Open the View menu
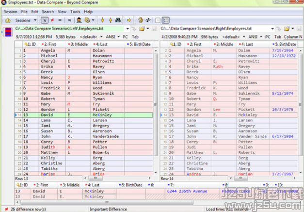This screenshot has height=212, width=304. (62, 12)
